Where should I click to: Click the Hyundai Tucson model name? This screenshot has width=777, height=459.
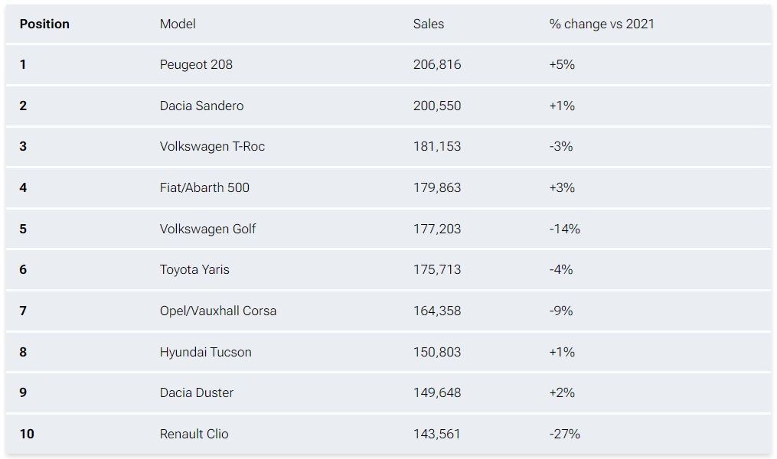(205, 352)
